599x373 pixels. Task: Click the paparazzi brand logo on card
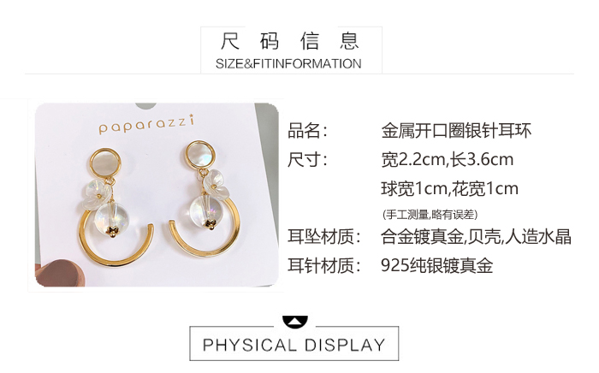tap(146, 124)
